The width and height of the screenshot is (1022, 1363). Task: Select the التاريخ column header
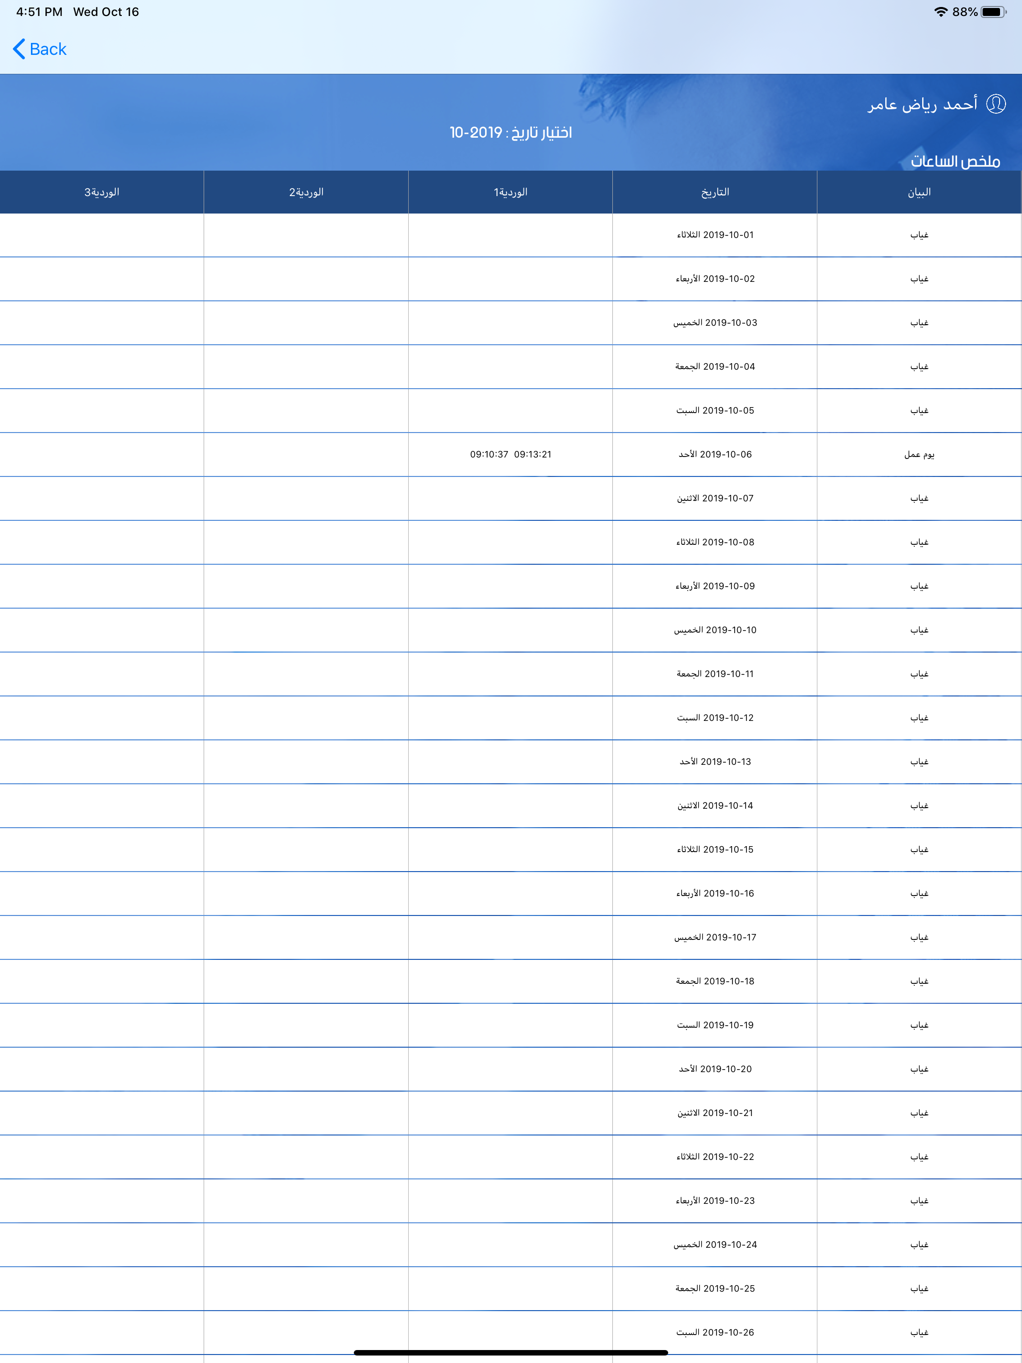point(715,192)
